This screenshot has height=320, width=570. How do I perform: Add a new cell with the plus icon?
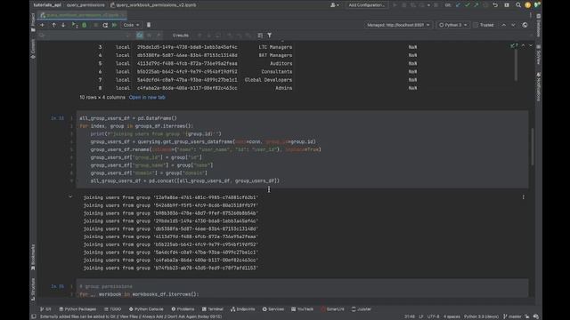(x=42, y=25)
